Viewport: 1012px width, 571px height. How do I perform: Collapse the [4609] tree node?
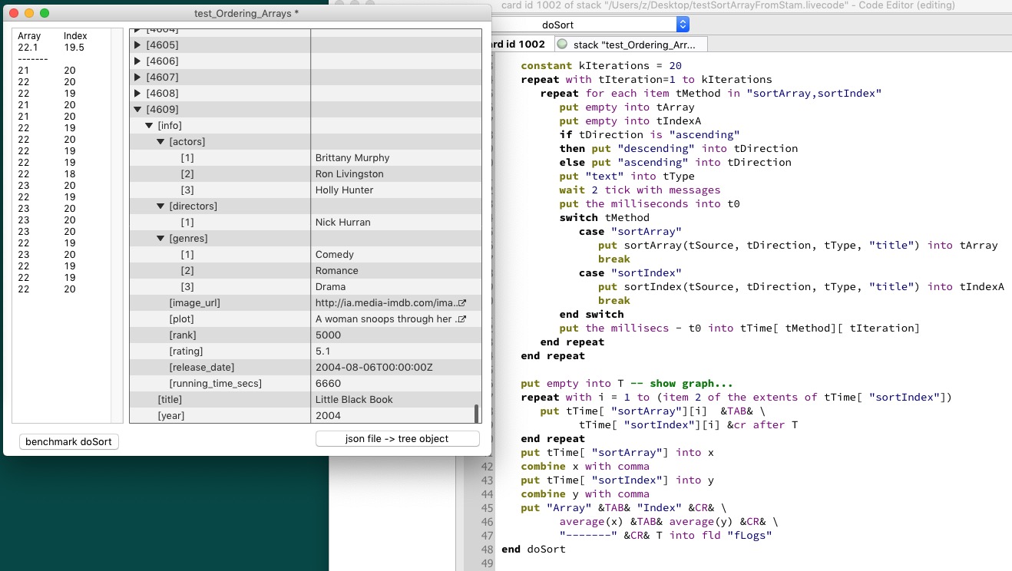pyautogui.click(x=138, y=109)
